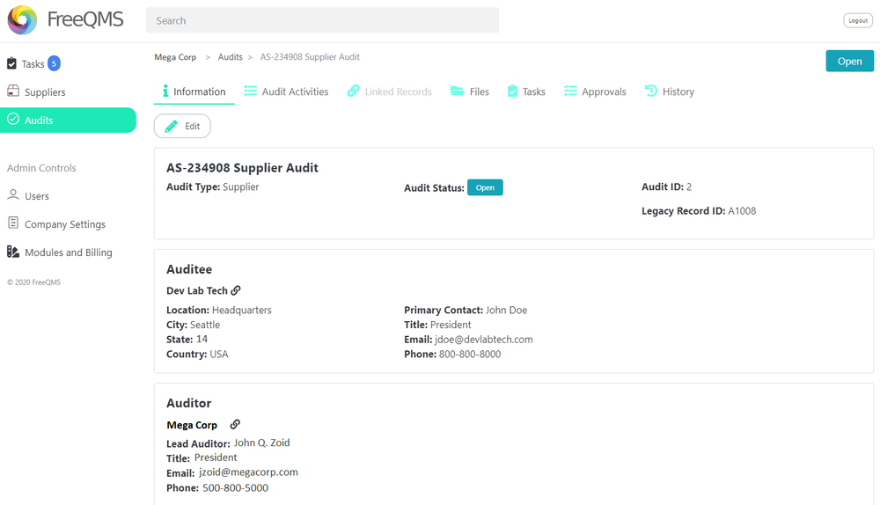The width and height of the screenshot is (880, 505).
Task: Click the City value Seattle
Action: click(205, 325)
